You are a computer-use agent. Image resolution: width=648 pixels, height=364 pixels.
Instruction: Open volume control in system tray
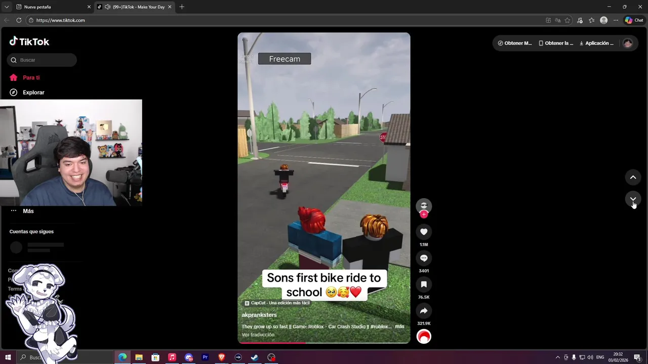point(590,357)
